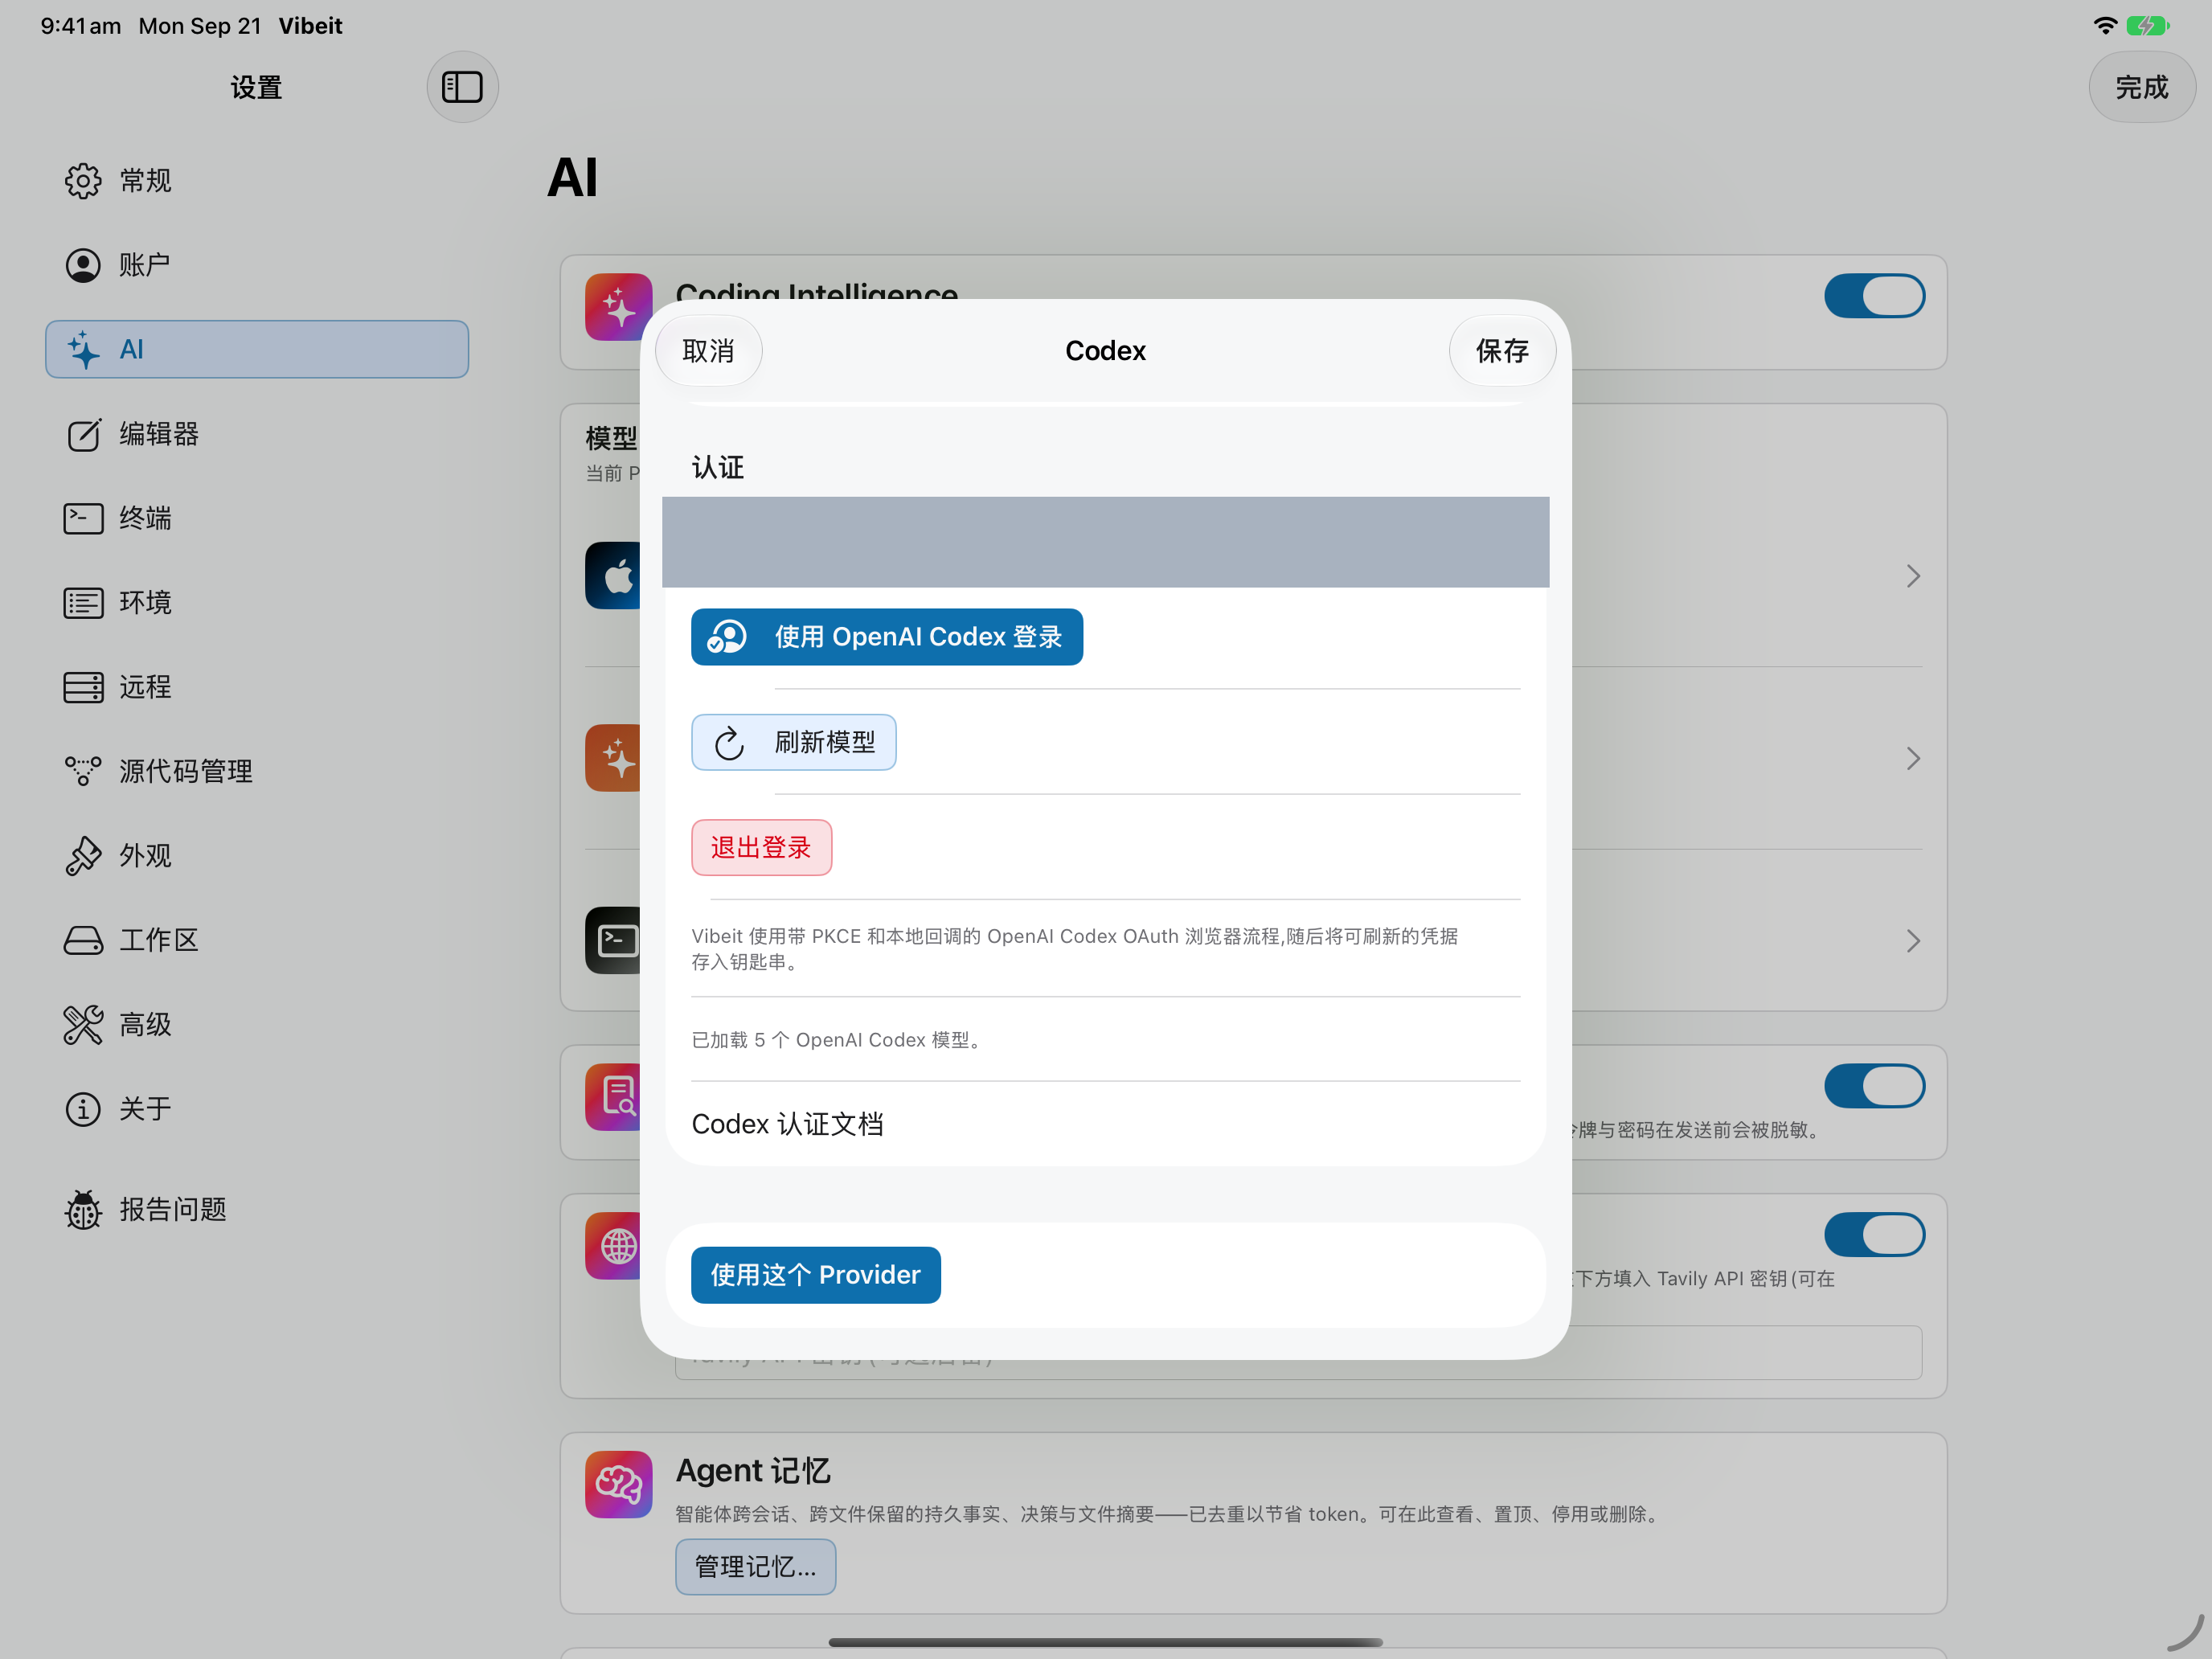Click the red 退出登录 button
This screenshot has width=2212, height=1659.
(x=761, y=848)
